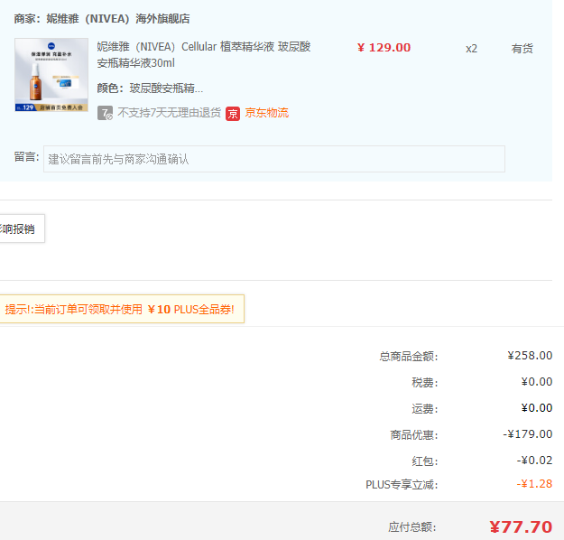This screenshot has width=564, height=540.
Task: Click the PLUS专享立减 label
Action: [402, 485]
